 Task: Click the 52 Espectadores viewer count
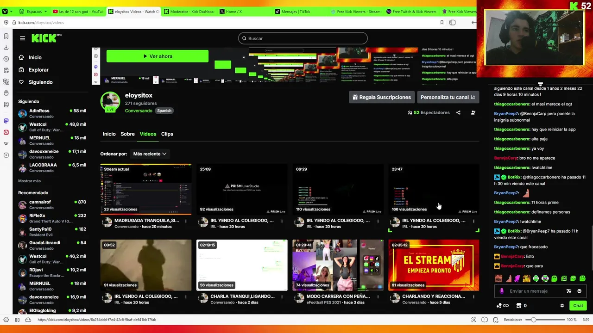(x=429, y=112)
